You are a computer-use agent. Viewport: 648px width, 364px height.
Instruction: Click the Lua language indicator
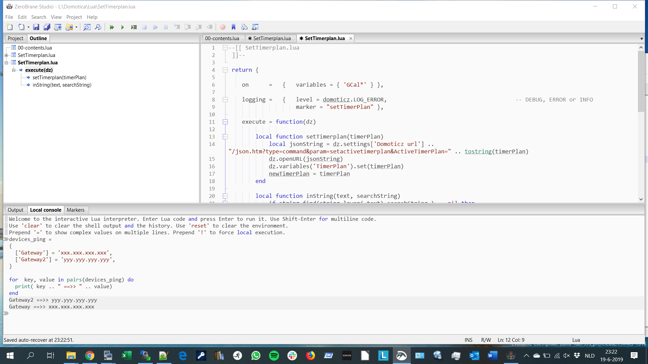tap(576, 340)
